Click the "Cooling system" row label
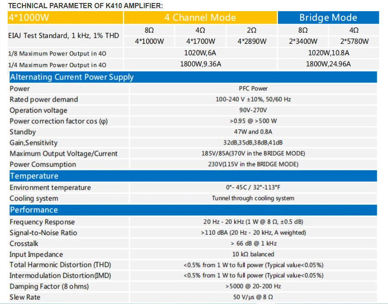This screenshot has width=388, height=304. click(x=34, y=199)
